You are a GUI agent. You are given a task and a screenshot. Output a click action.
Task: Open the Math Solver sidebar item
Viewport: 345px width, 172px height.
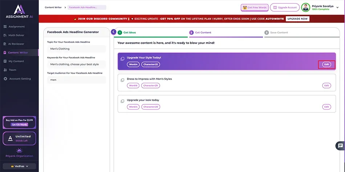coord(16,35)
